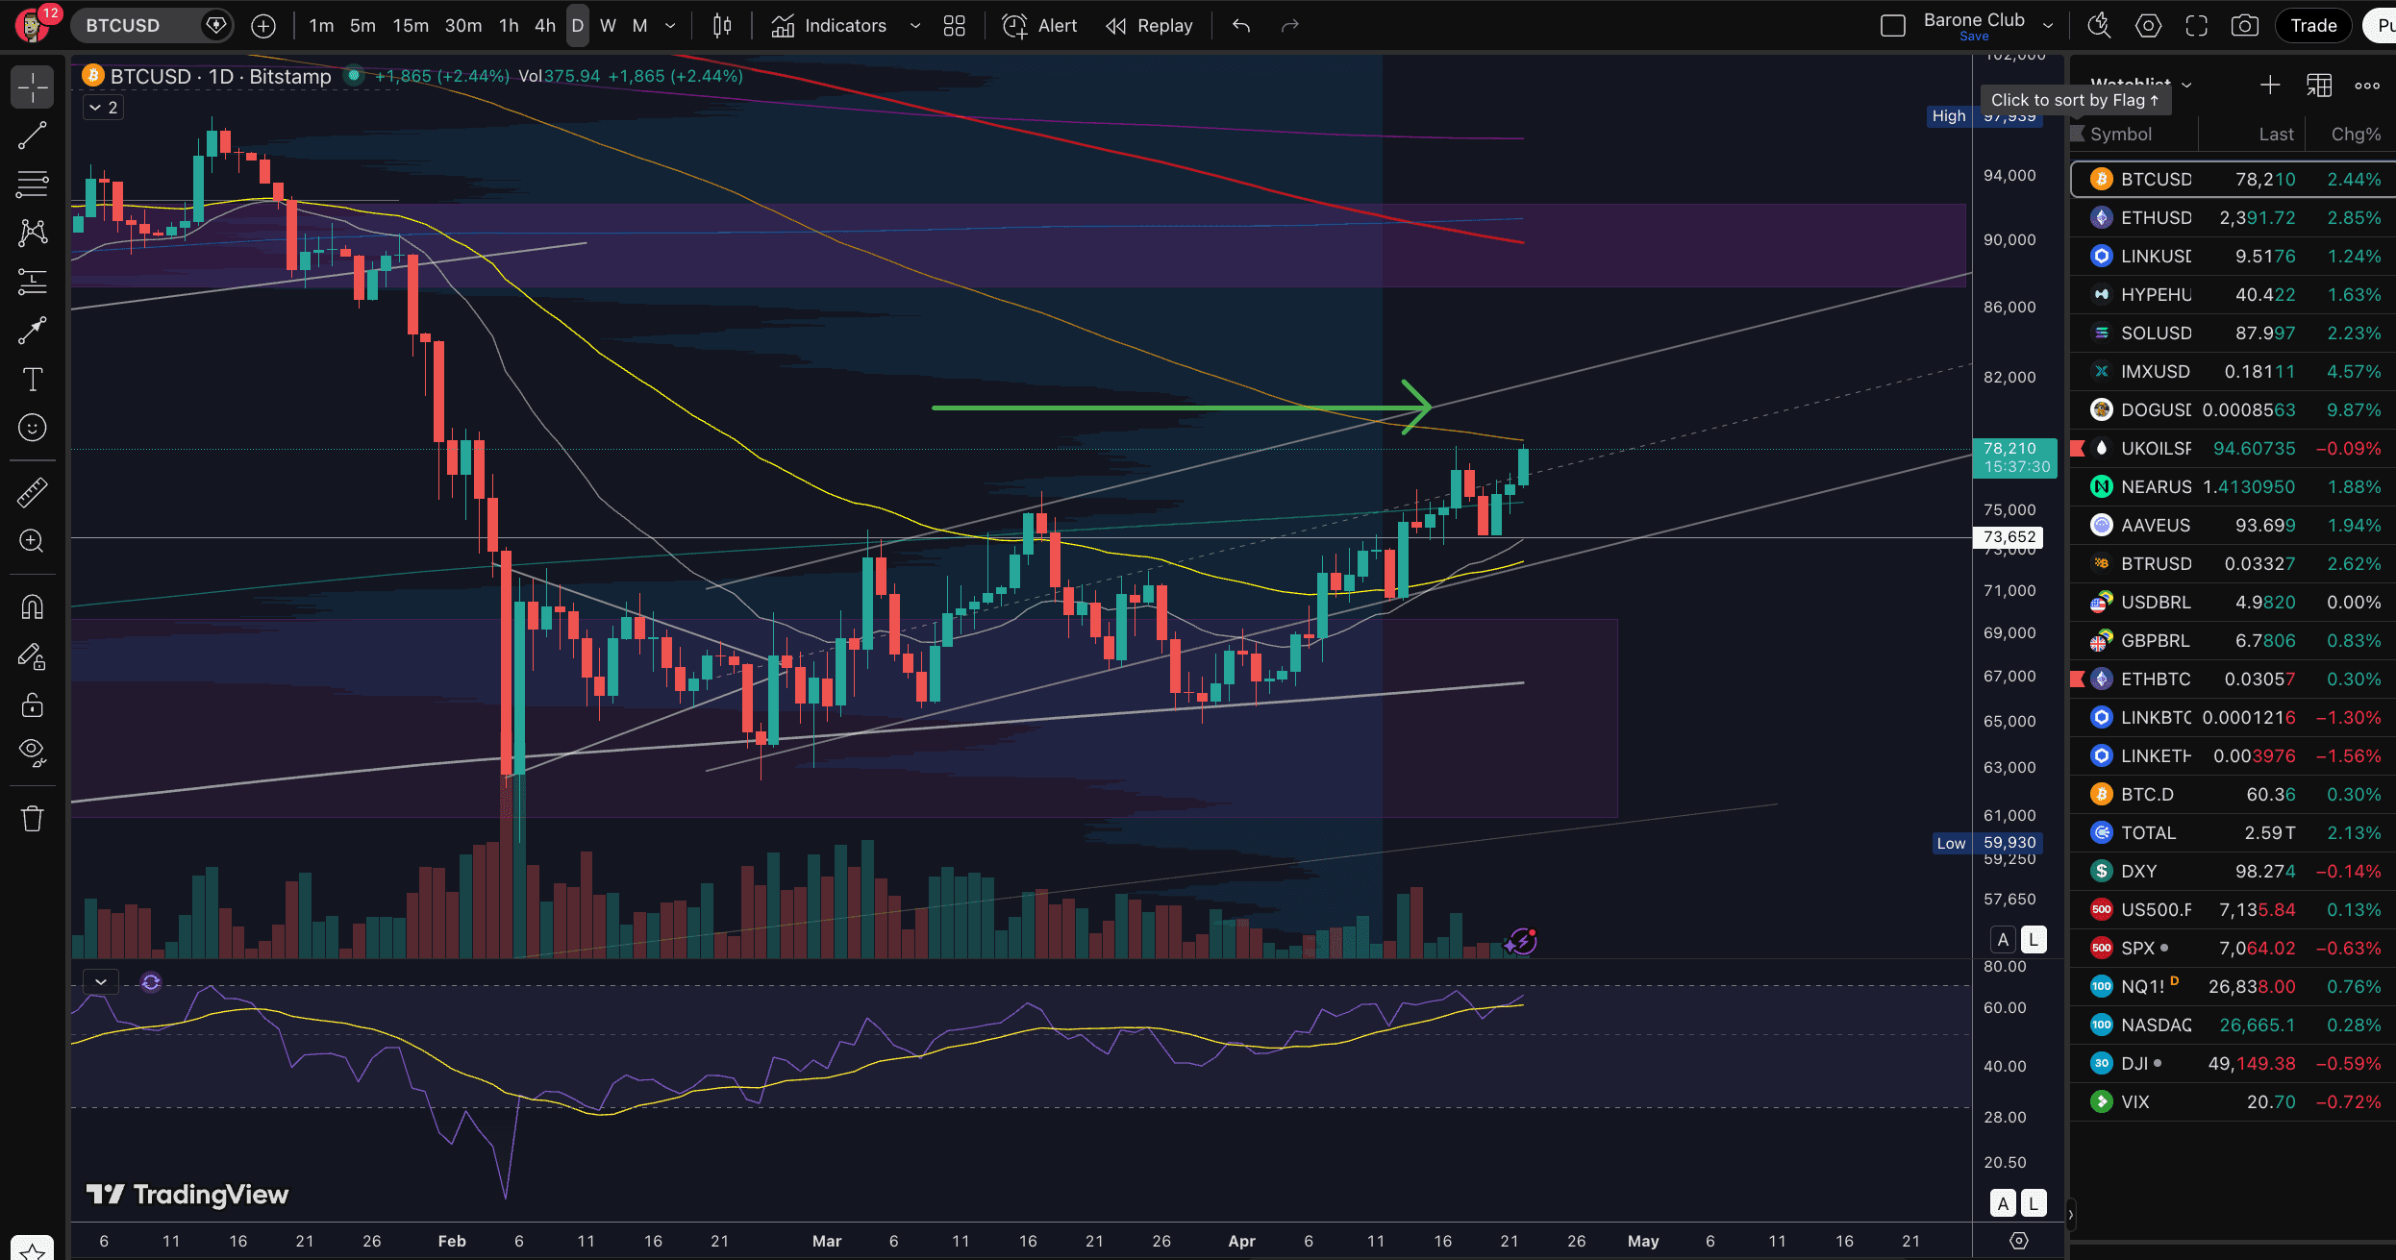Create a new Alert
Image resolution: width=2396 pixels, height=1260 pixels.
(1039, 26)
